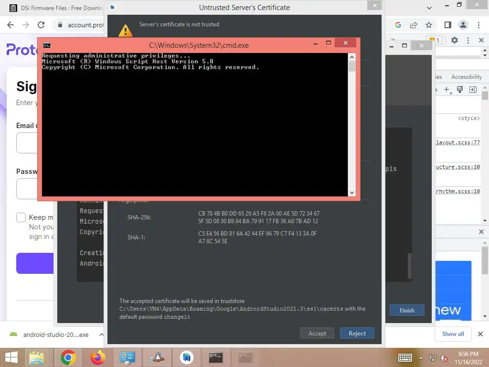This screenshot has width=489, height=367.
Task: Open android-studio-20....exe download item
Action: coord(50,335)
